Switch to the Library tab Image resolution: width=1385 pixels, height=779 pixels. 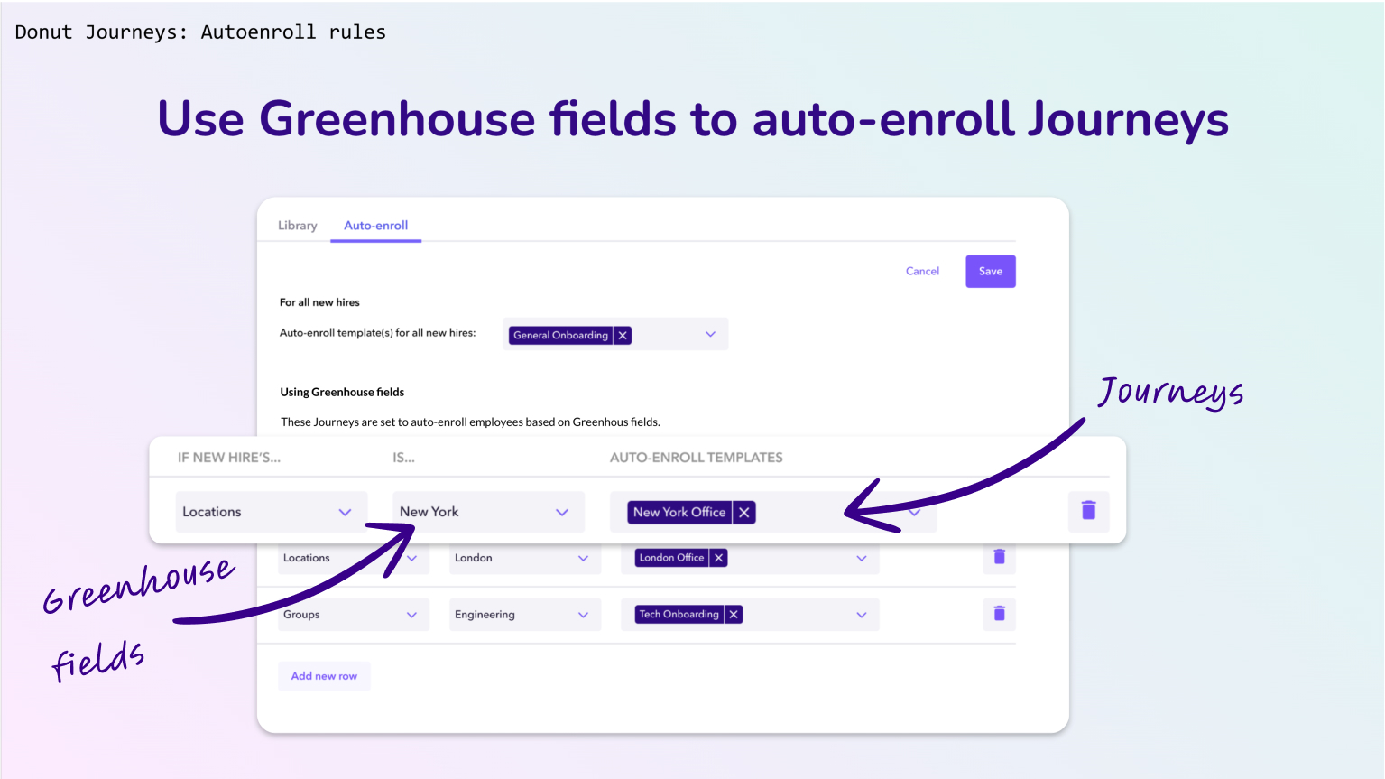pos(297,226)
